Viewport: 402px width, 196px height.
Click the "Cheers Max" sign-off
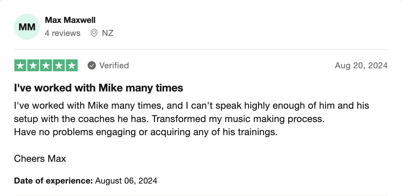[40, 159]
